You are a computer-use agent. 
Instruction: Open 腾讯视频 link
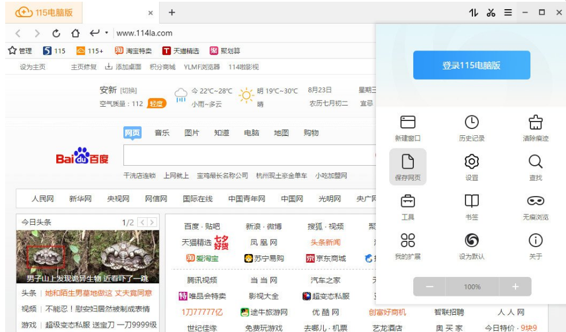pos(202,280)
